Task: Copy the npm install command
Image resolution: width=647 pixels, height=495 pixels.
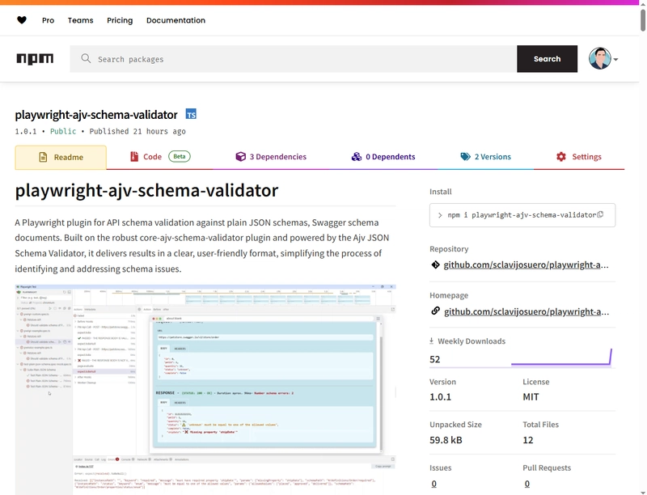Action: point(600,214)
